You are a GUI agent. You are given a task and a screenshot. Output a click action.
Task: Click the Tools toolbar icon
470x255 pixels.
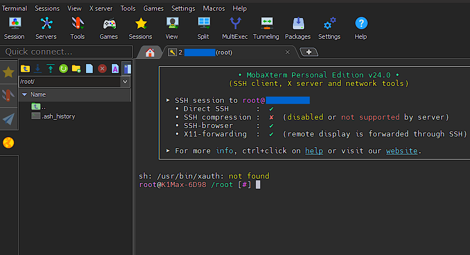pyautogui.click(x=78, y=28)
